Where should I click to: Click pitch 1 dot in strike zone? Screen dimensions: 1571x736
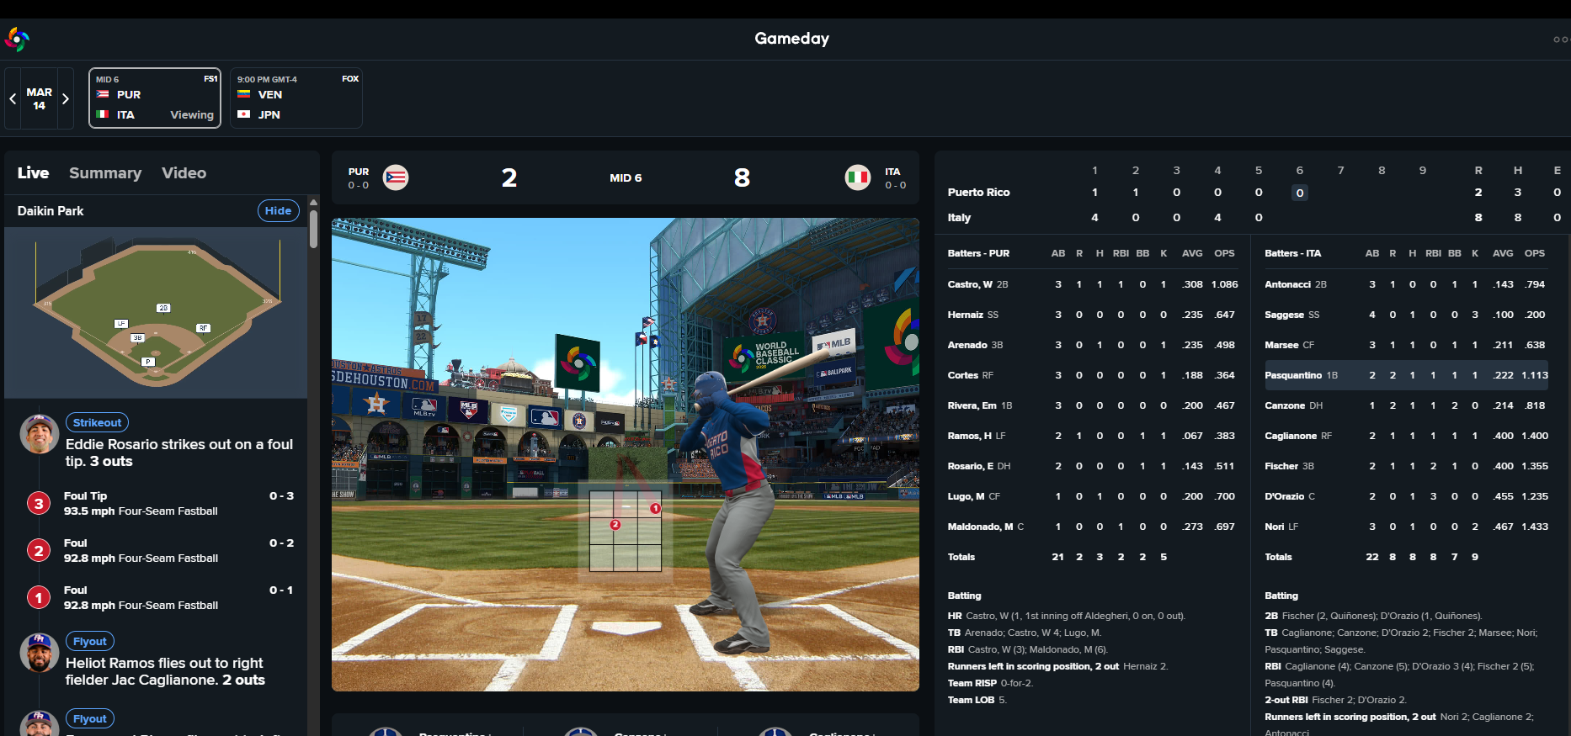coord(655,508)
